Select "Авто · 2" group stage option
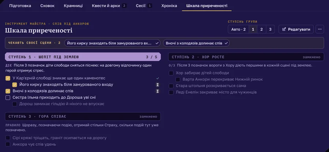The image size is (329, 152). tap(238, 29)
